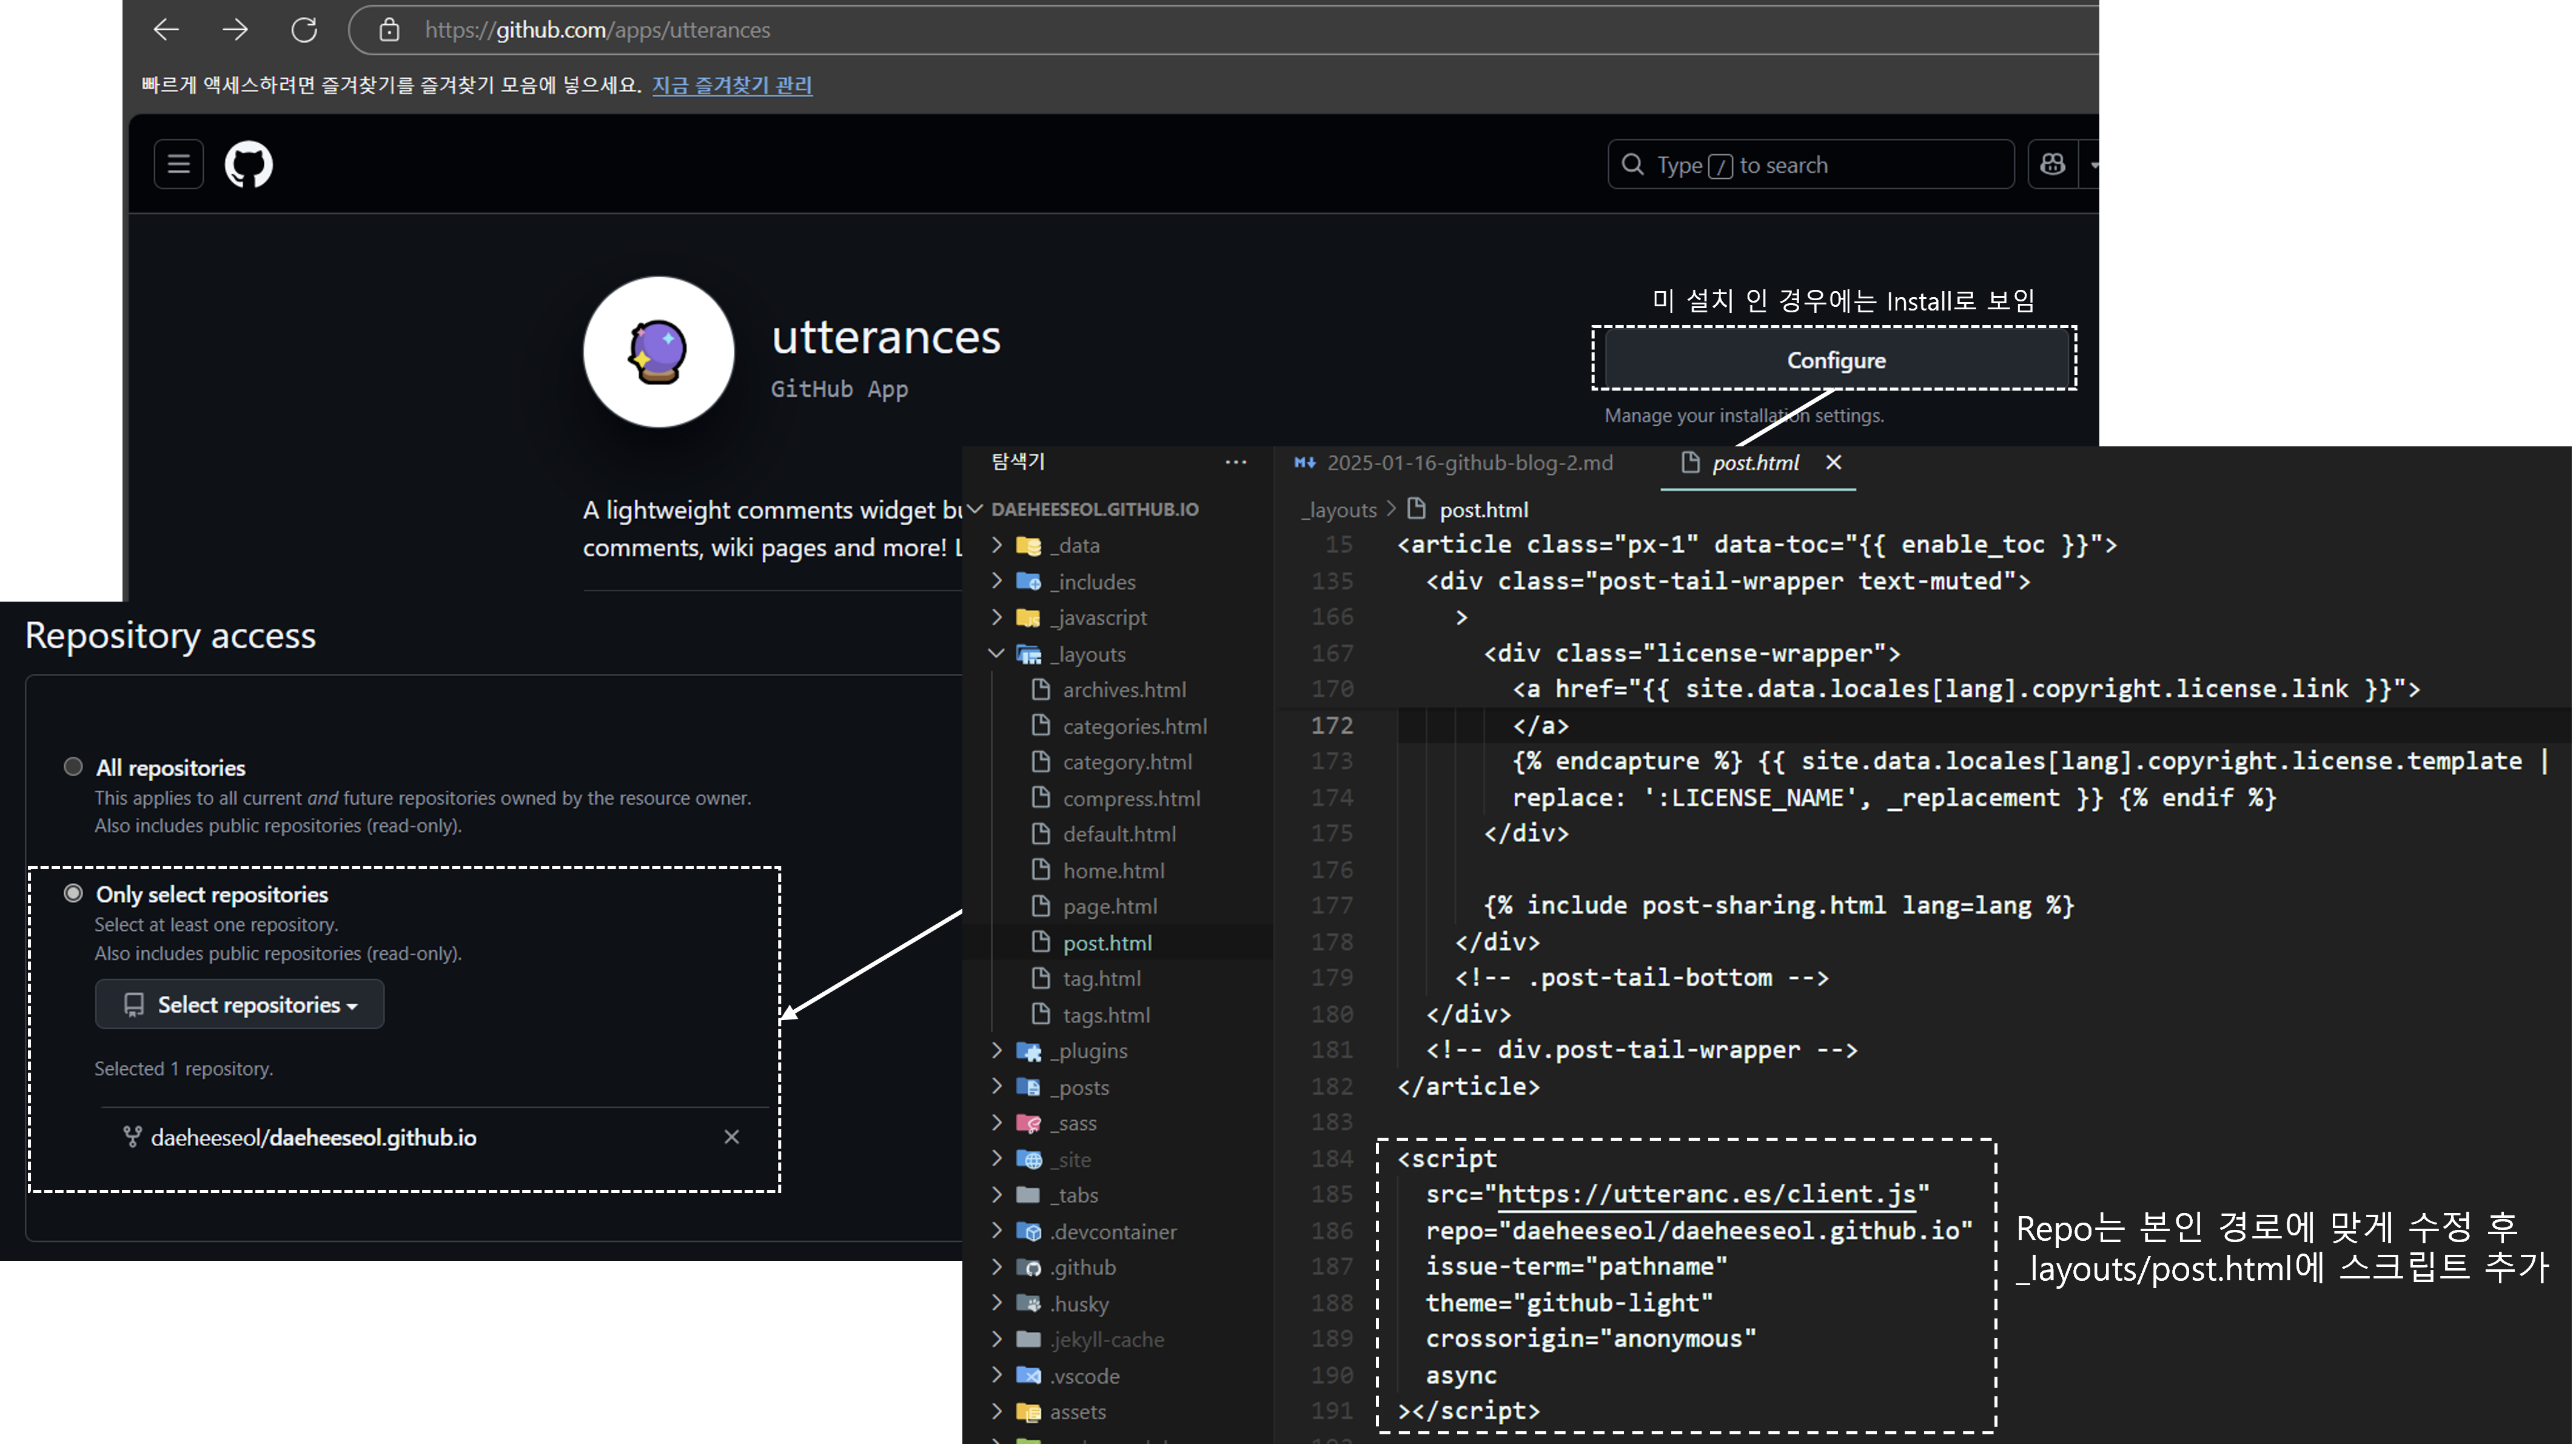Click the </article> closing tag line
The height and width of the screenshot is (1444, 2576).
[x=1468, y=1086]
